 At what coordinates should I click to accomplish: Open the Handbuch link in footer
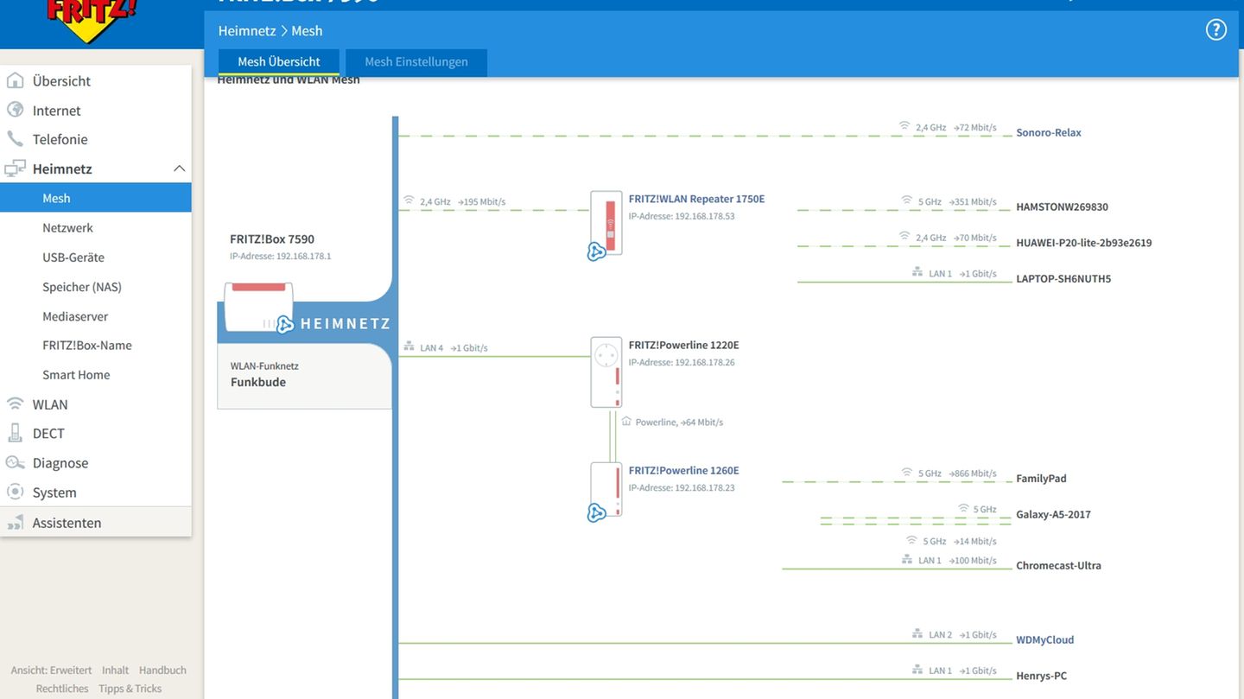[x=162, y=670]
